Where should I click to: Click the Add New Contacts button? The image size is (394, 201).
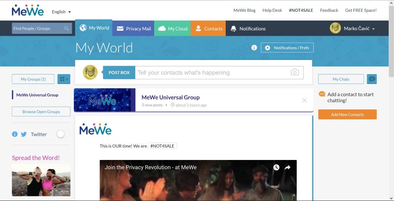347,114
